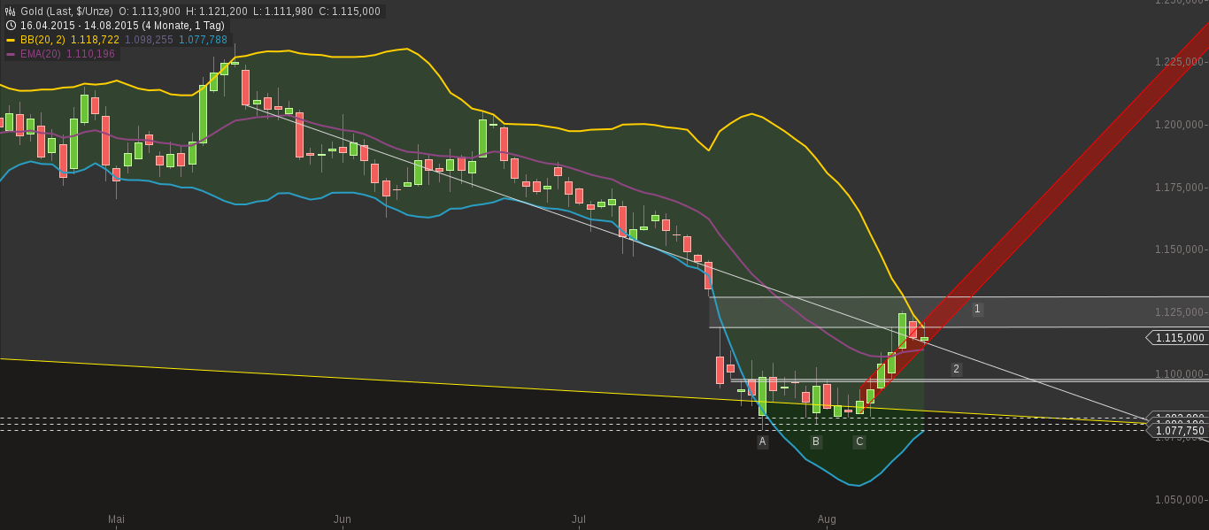Click the 1.150,000 price axis label
The image size is (1209, 530).
pyautogui.click(x=1180, y=250)
